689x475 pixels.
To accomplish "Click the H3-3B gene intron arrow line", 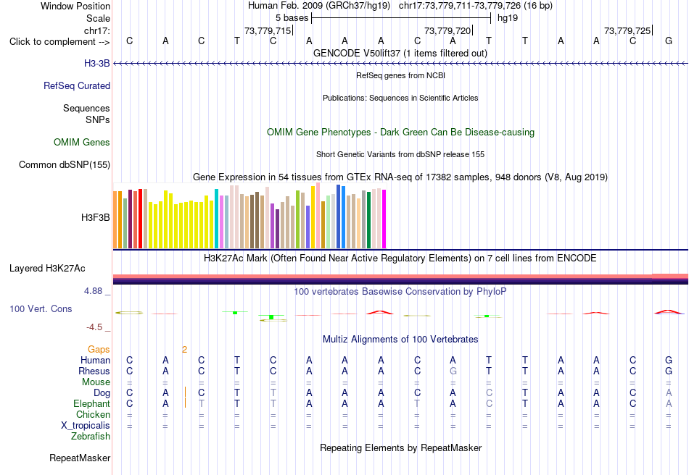I will point(400,64).
